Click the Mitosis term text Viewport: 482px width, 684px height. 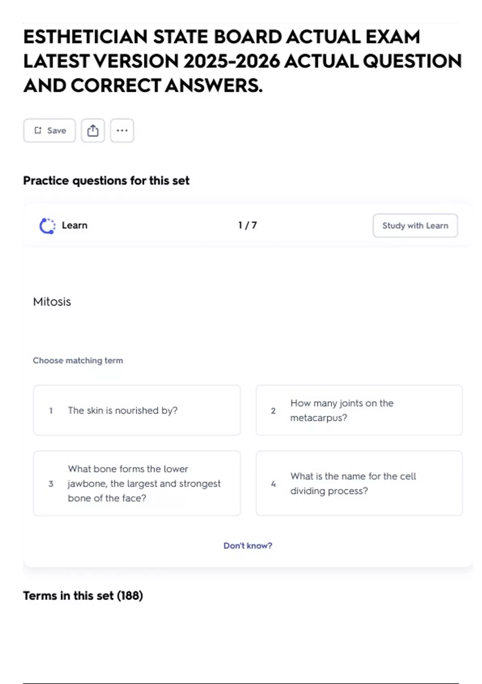point(52,302)
